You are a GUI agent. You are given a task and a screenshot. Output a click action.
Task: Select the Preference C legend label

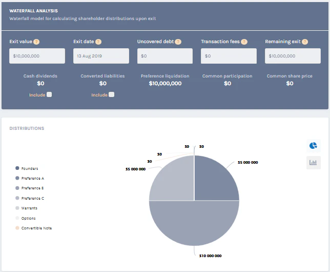[33, 198]
